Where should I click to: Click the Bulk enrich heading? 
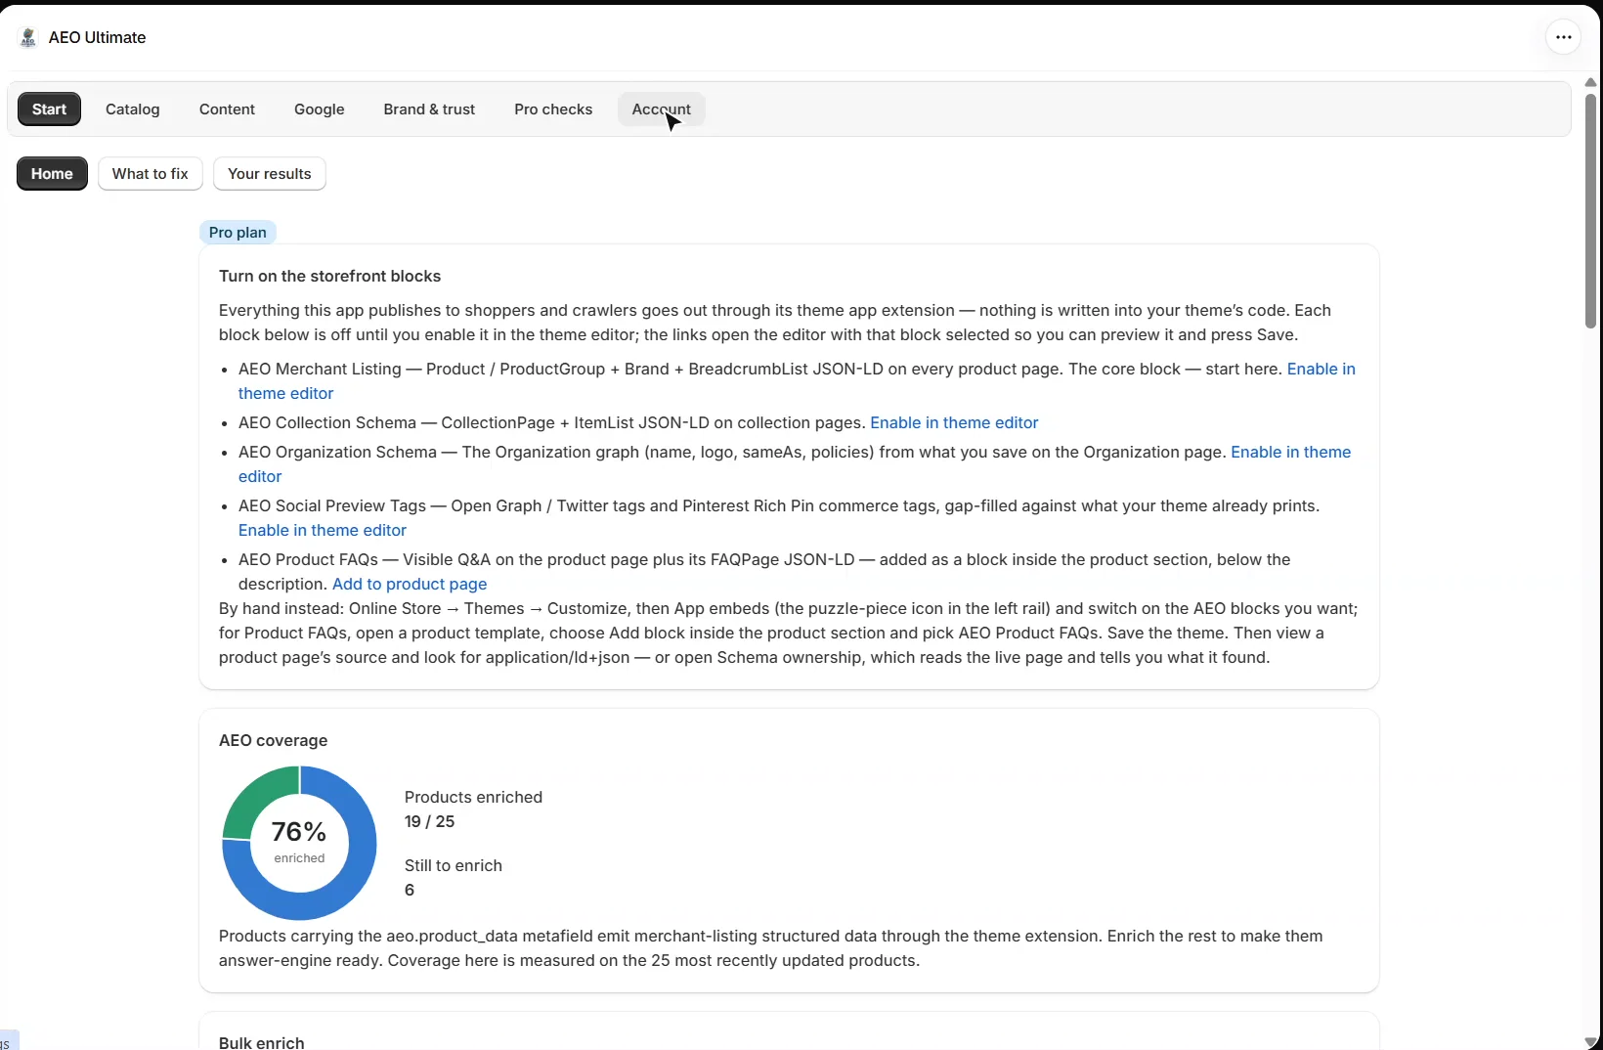coord(262,1042)
